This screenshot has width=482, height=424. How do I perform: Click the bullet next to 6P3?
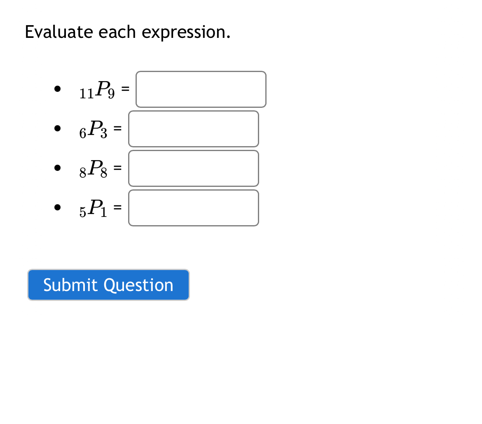(x=57, y=128)
